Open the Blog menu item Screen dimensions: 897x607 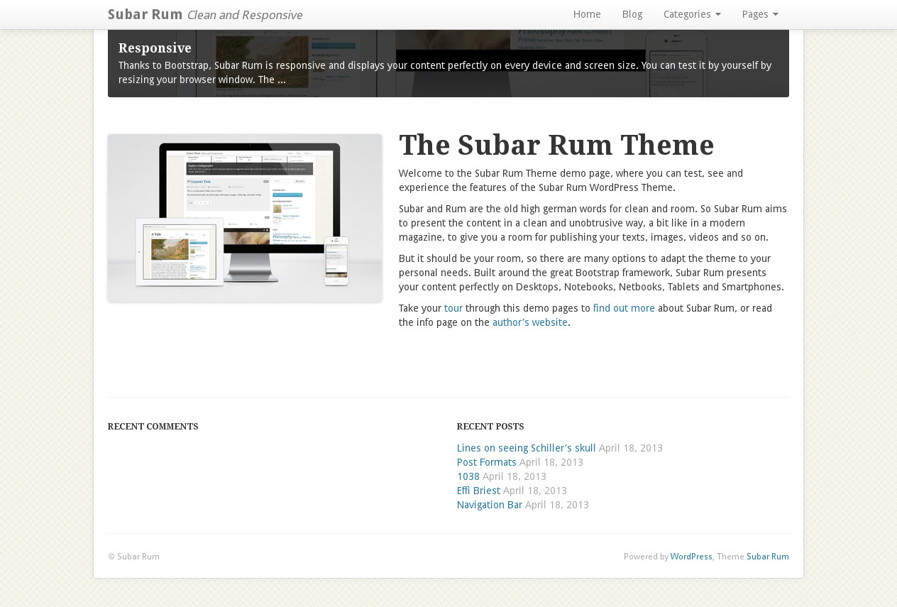click(632, 14)
